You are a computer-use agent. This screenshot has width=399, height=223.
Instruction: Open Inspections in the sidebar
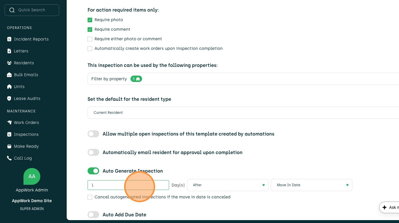pos(26,134)
